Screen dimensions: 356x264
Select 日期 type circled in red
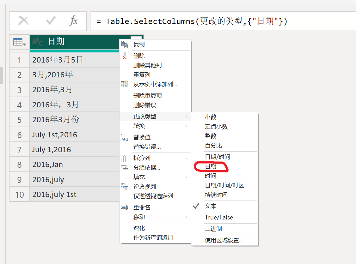(x=211, y=166)
